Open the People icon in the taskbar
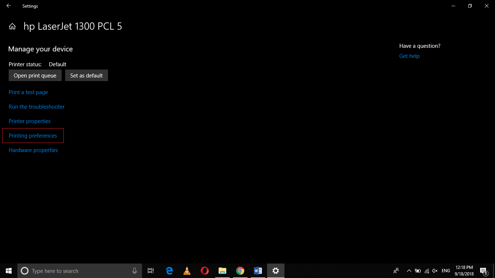 coord(396,270)
